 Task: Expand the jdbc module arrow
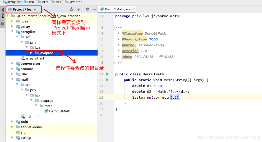click(12, 74)
